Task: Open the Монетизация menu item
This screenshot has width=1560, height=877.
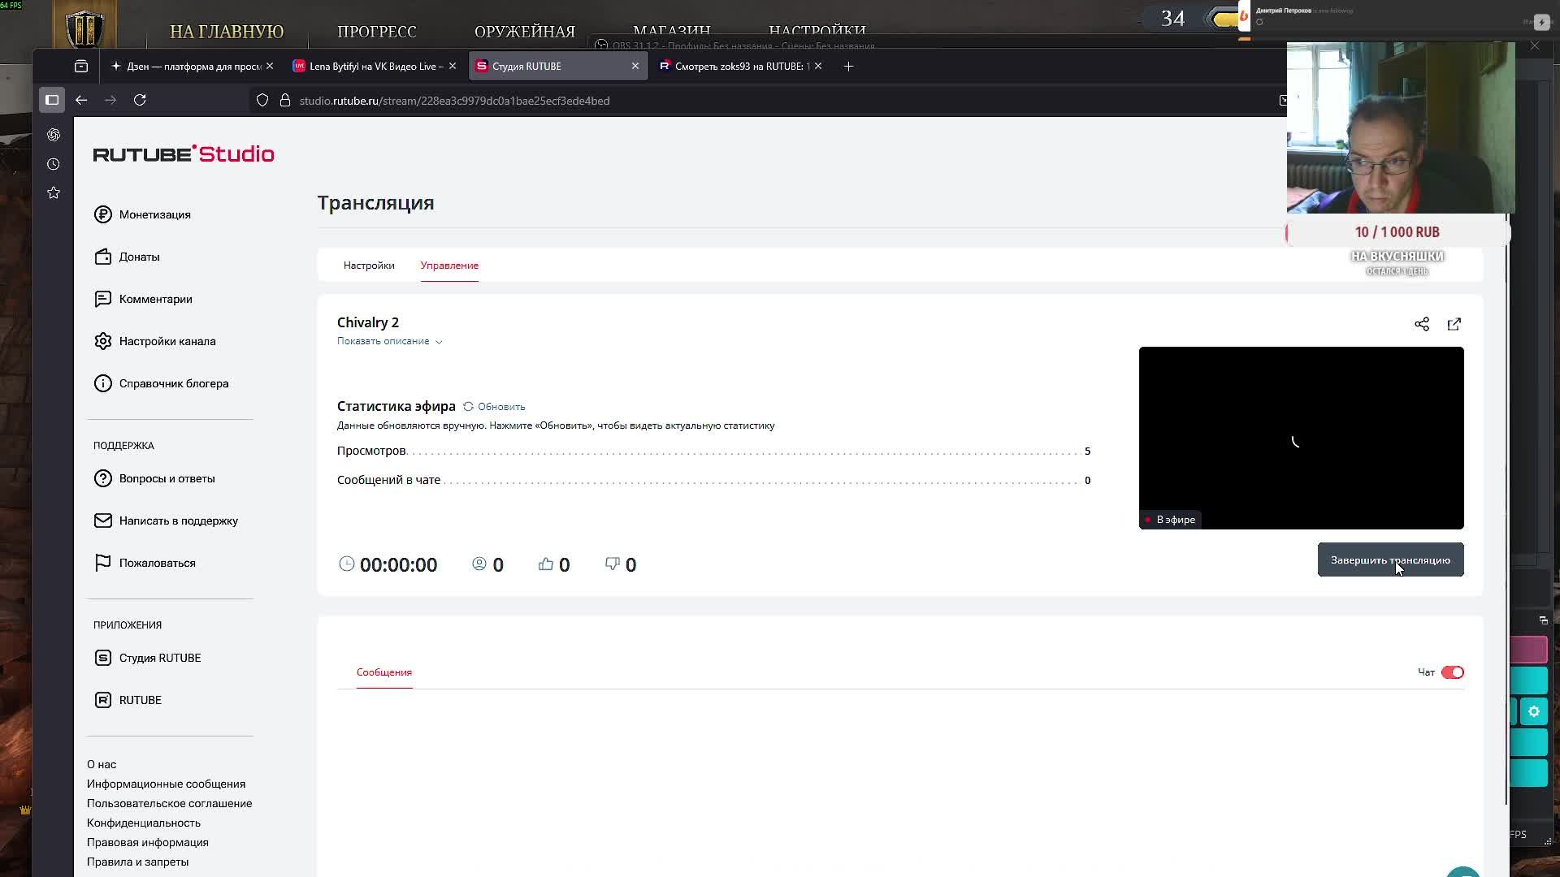Action: (x=154, y=214)
